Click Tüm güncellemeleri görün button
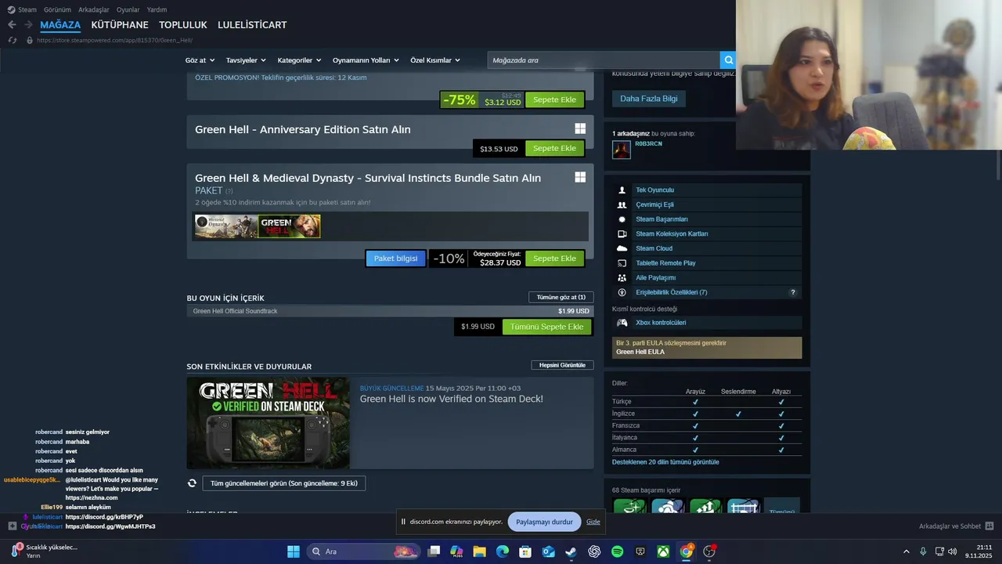 283,483
